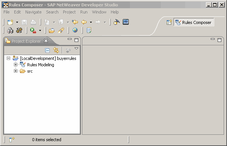Open the File menu
Screen dimensions: 227x146
coord(6,12)
